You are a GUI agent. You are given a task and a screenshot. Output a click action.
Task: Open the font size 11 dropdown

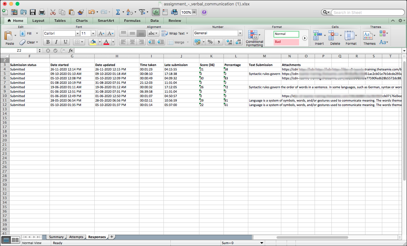pos(93,33)
